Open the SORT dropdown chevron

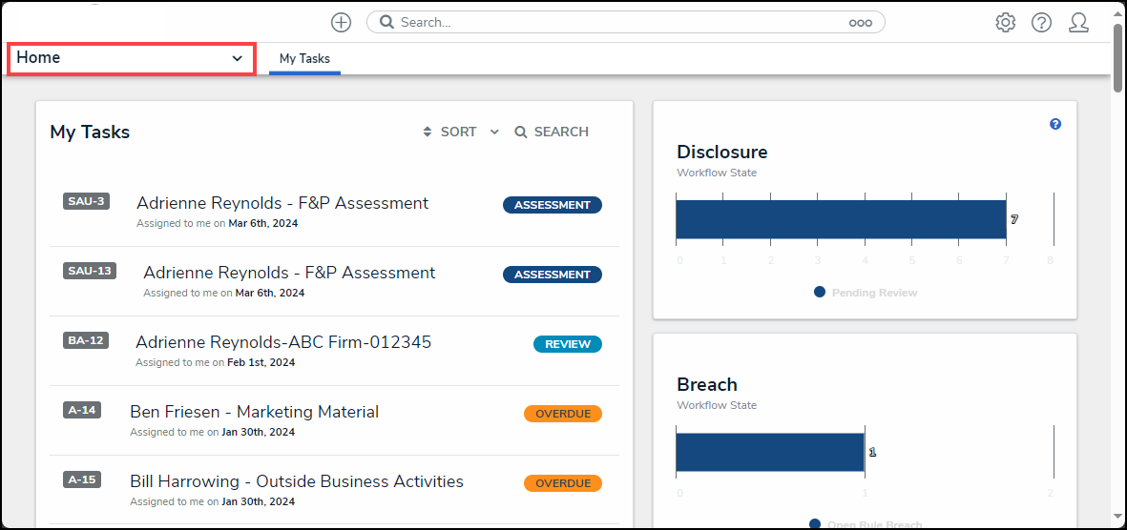[494, 132]
